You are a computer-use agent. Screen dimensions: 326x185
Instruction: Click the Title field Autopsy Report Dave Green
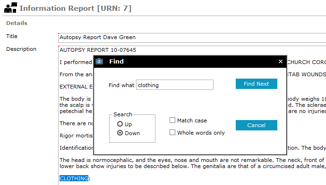192,38
